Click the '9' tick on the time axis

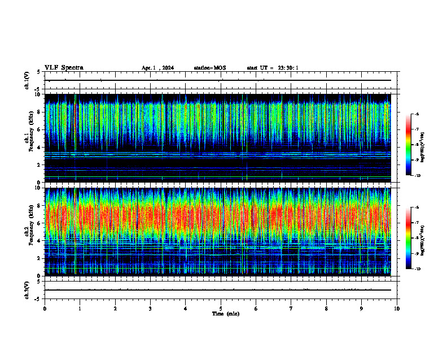[x=361, y=309]
